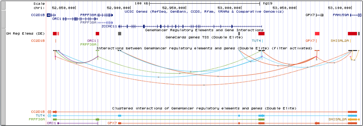Select the CC2D1B gene in UCSC Genes track

[x=38, y=15]
